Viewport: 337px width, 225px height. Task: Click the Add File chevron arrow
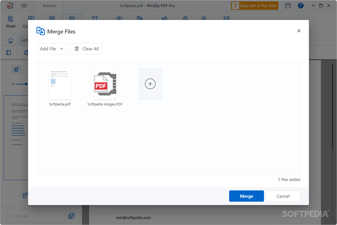[x=62, y=49]
